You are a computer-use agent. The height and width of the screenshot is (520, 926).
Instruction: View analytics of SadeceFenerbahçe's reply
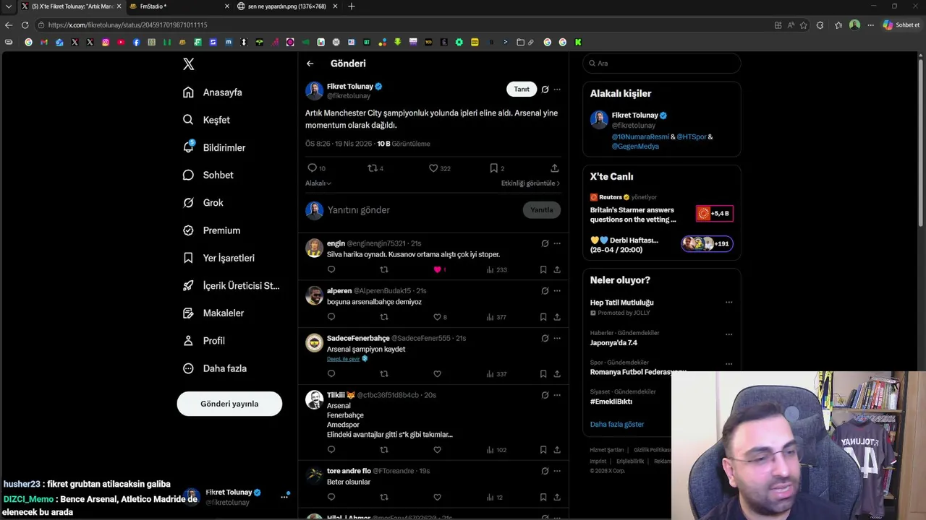496,374
